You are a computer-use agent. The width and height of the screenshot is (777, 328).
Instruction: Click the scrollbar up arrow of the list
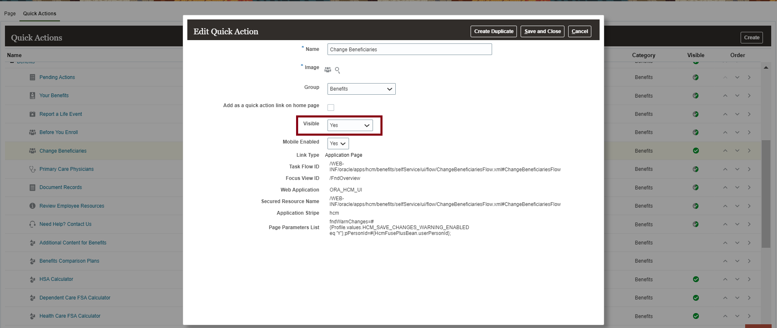[766, 67]
